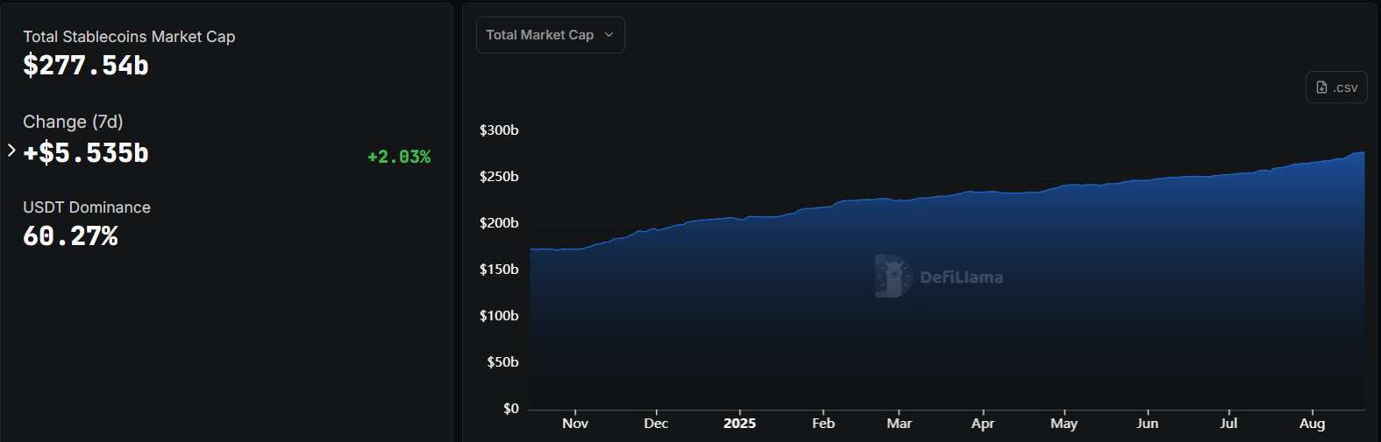Click the file download icon beside .csv
Image resolution: width=1381 pixels, height=442 pixels.
point(1321,88)
